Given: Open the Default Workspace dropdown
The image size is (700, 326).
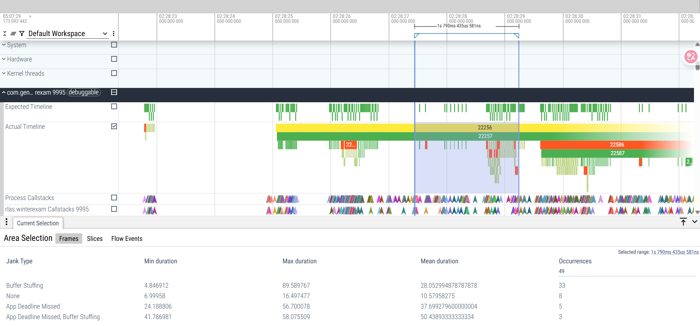Looking at the screenshot, I should click(x=67, y=34).
